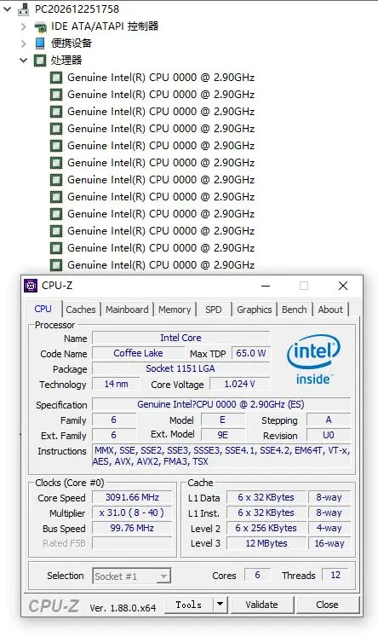Screen dimensions: 378x637
Task: Click the Tools button
Action: 189,605
